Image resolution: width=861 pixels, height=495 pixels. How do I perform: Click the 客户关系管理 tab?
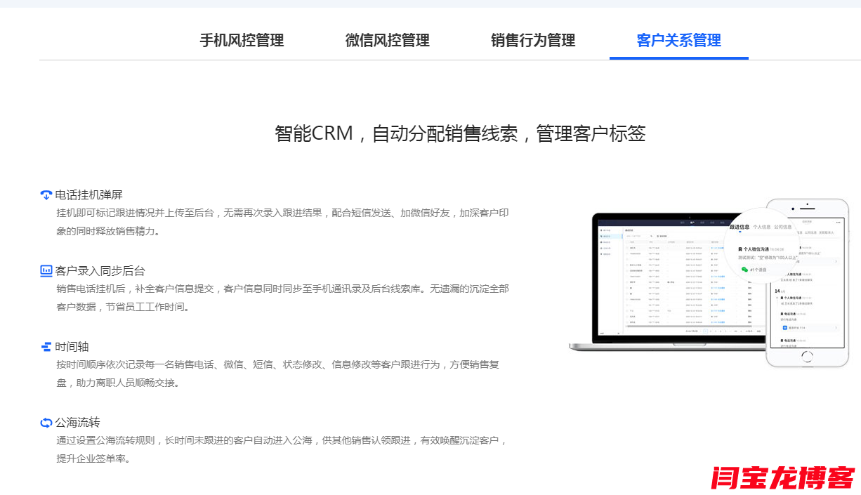pos(678,41)
